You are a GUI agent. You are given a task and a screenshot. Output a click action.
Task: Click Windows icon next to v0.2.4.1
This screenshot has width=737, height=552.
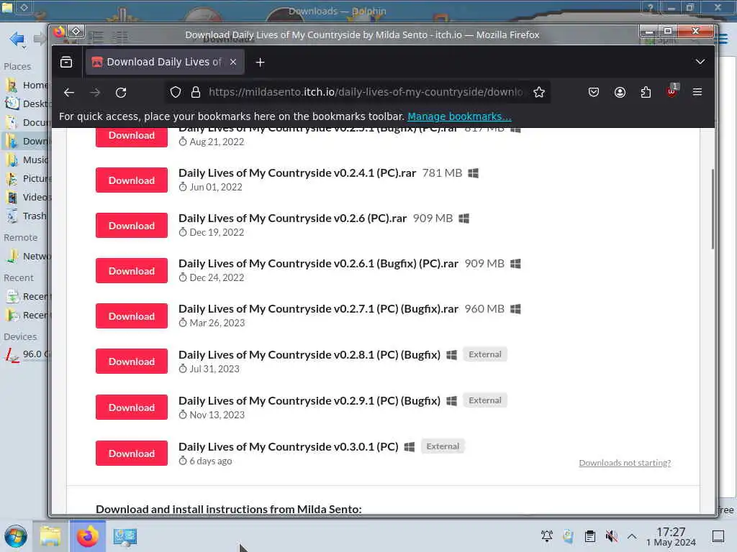474,173
